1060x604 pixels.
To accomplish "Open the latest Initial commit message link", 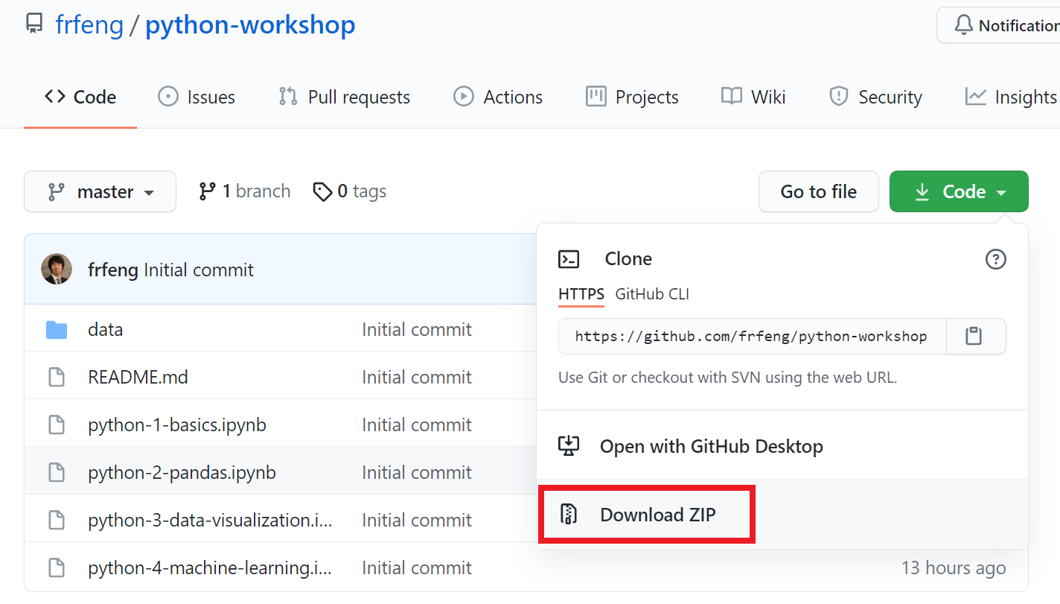I will coord(199,270).
